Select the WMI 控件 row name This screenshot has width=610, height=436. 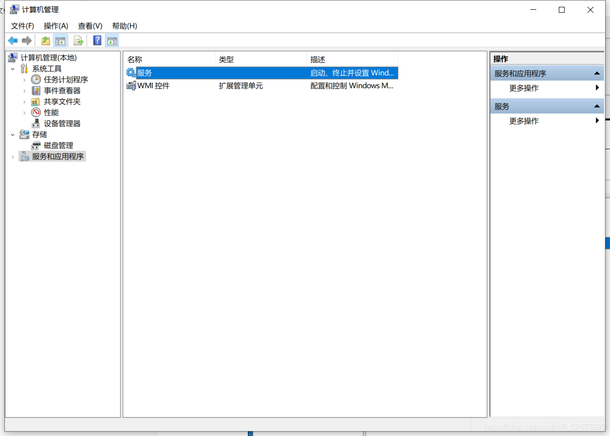pyautogui.click(x=153, y=85)
